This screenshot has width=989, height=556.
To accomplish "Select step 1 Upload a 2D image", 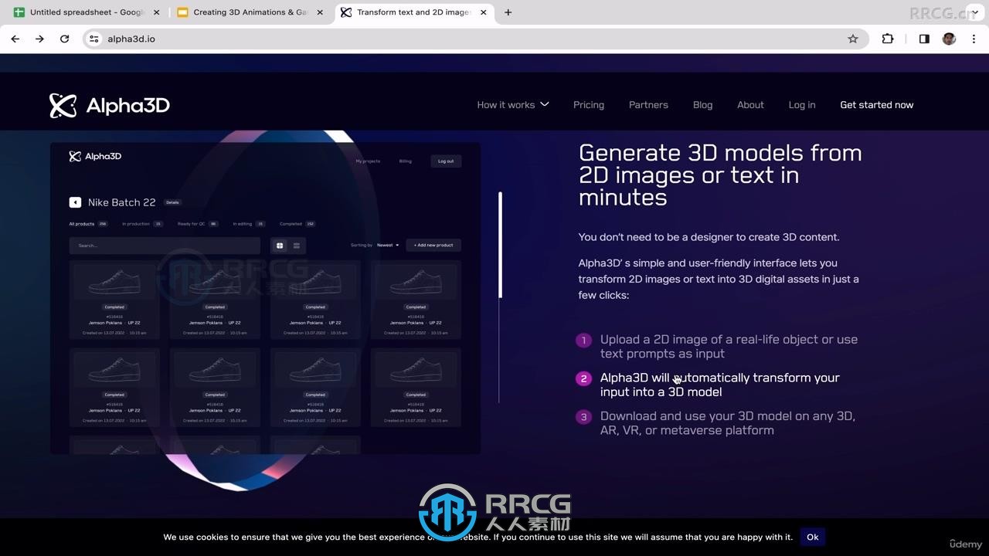I will pos(729,347).
